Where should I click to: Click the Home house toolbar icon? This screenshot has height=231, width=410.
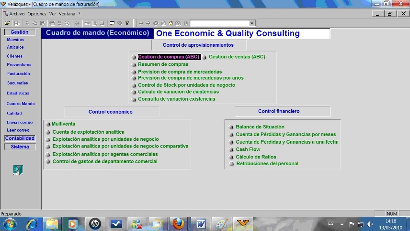(x=171, y=23)
